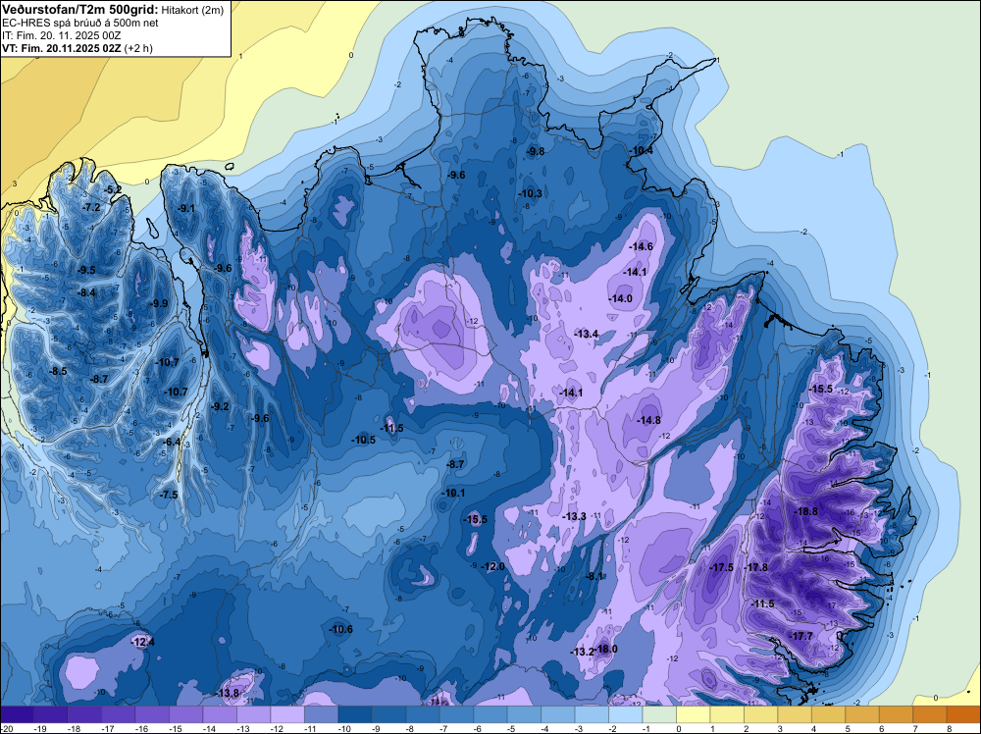The image size is (981, 734).
Task: Click the -17.8 temperature reading
Action: coord(756,567)
